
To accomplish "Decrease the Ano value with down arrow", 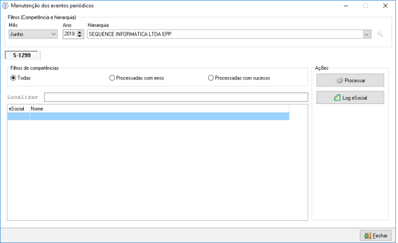I will pos(80,37).
